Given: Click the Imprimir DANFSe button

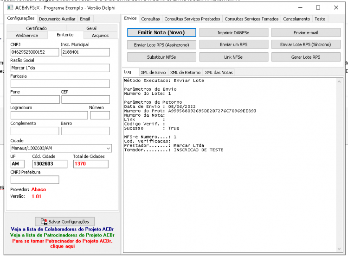Looking at the screenshot, I should 234,32.
